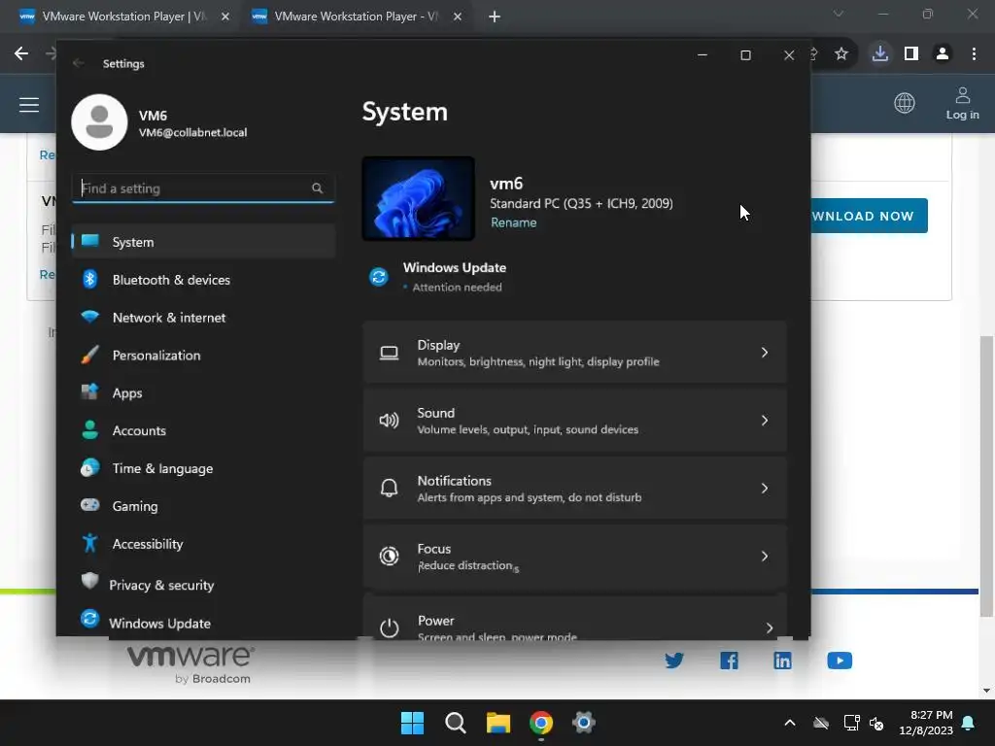The width and height of the screenshot is (995, 746).
Task: Bookmark this page with star icon
Action: [x=841, y=54]
